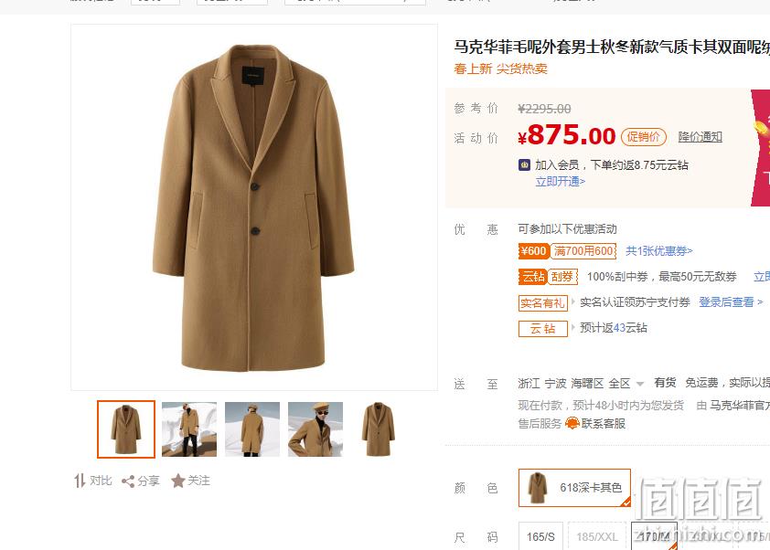Click the customer service icon next to 联系客服
This screenshot has width=770, height=550.
click(572, 423)
